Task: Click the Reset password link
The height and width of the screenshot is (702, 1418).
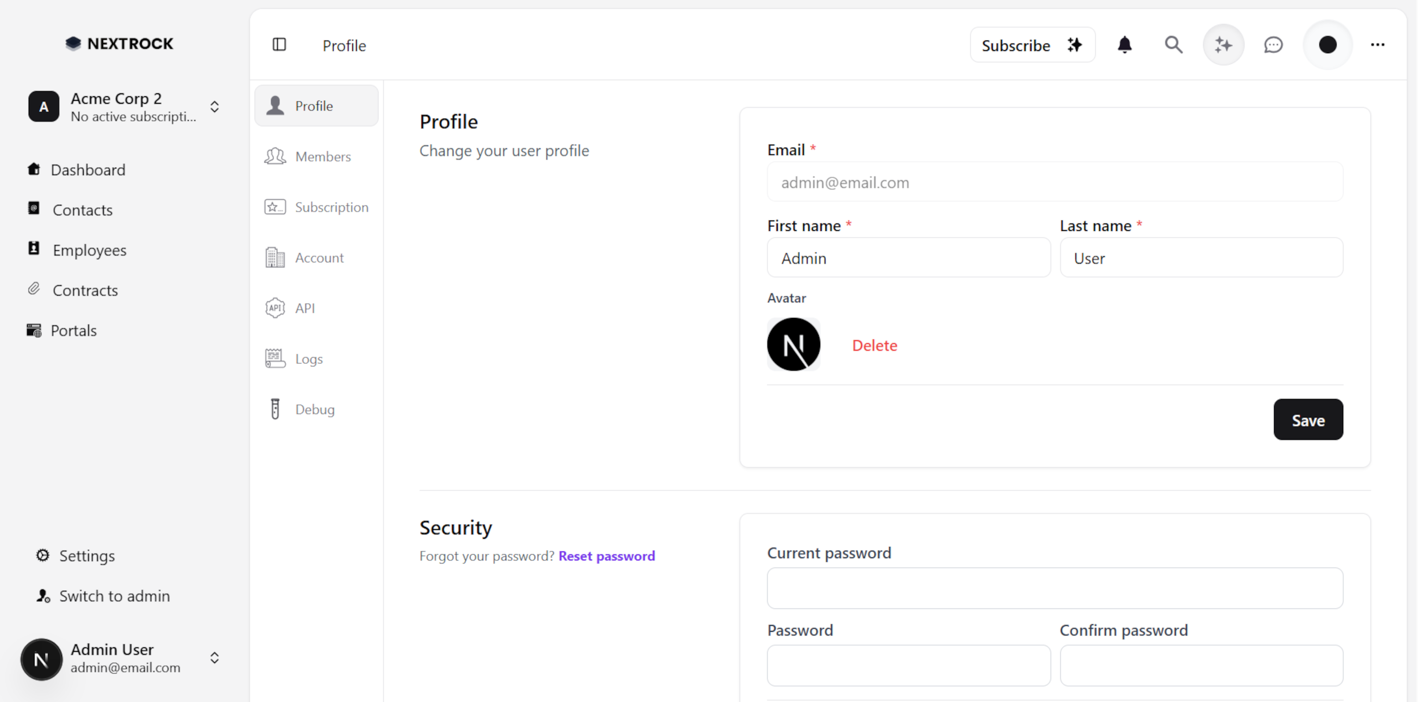Action: coord(607,556)
